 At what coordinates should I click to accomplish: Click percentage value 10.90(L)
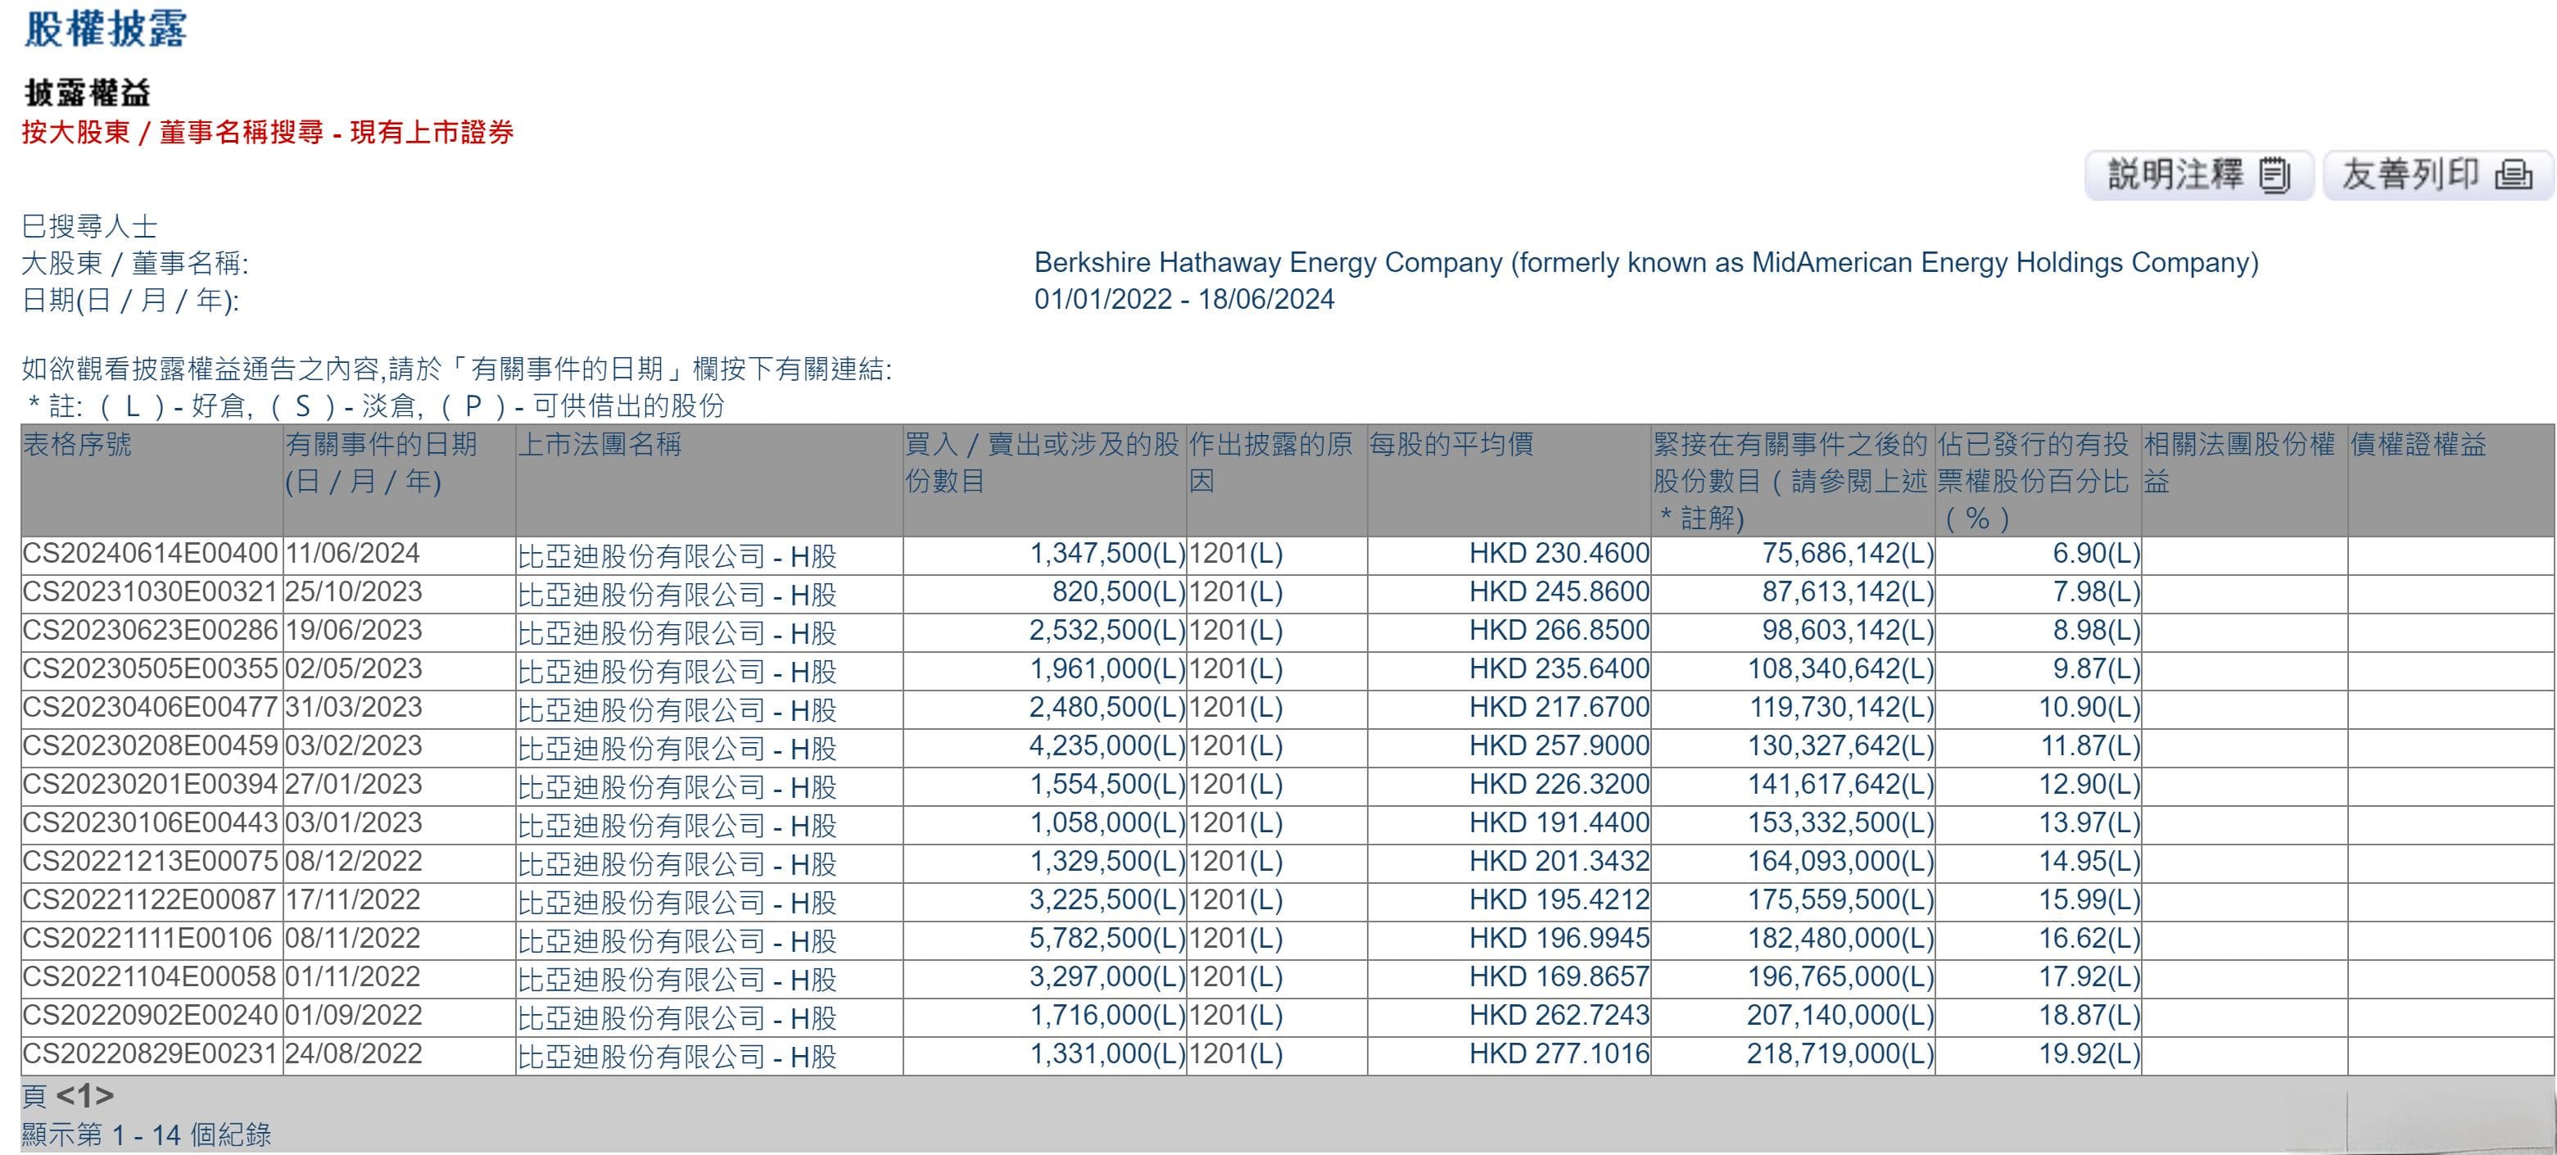pyautogui.click(x=2089, y=708)
